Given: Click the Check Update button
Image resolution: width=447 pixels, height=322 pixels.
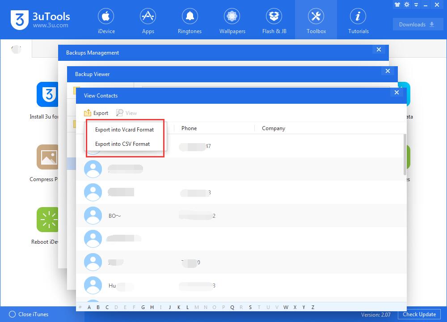Looking at the screenshot, I should (419, 314).
